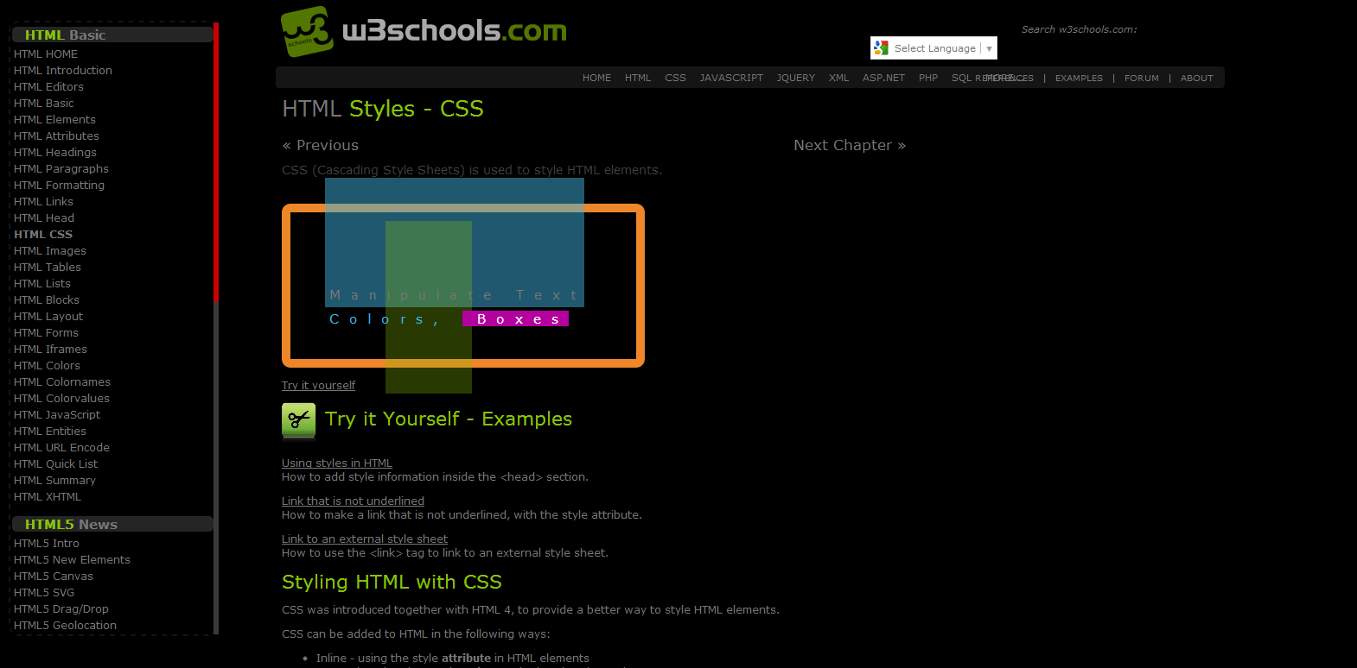Open HTML Layout in sidebar
The height and width of the screenshot is (668, 1357).
(x=48, y=317)
